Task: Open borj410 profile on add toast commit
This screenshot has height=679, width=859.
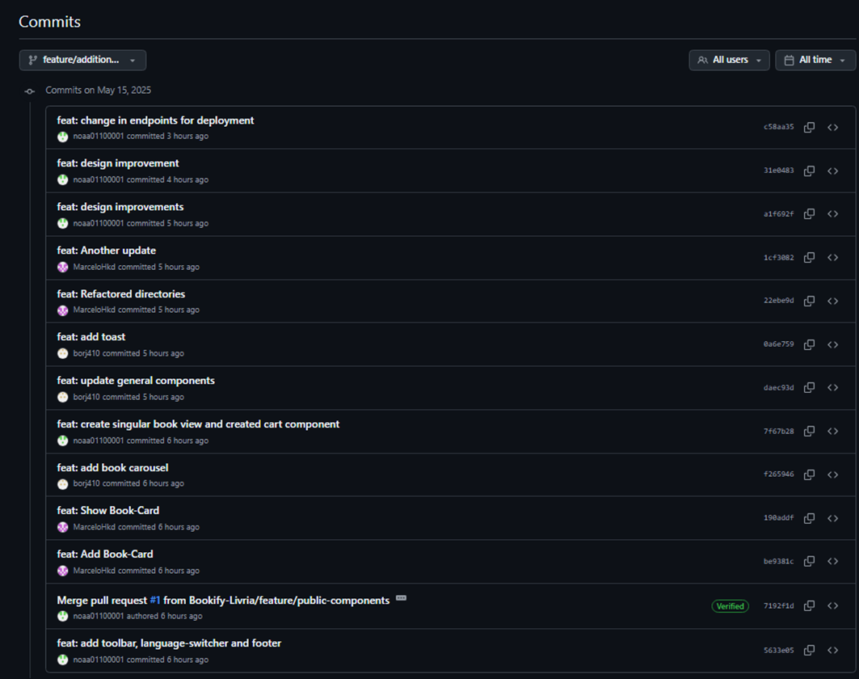Action: 86,353
